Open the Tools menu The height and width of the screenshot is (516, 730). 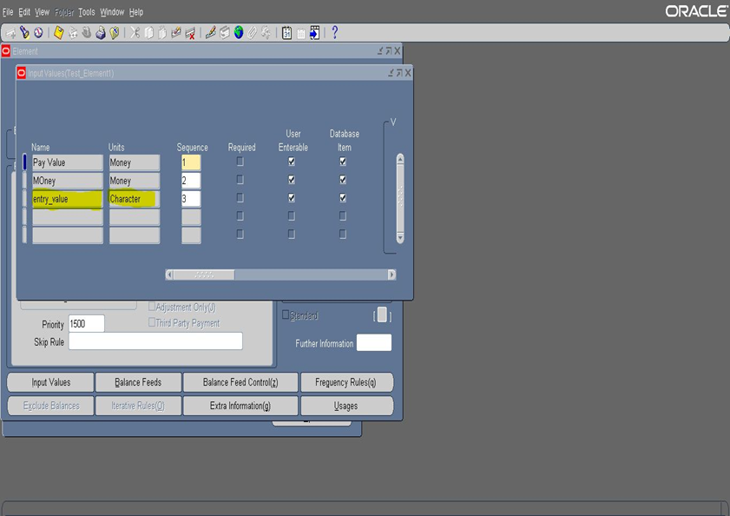tap(87, 12)
